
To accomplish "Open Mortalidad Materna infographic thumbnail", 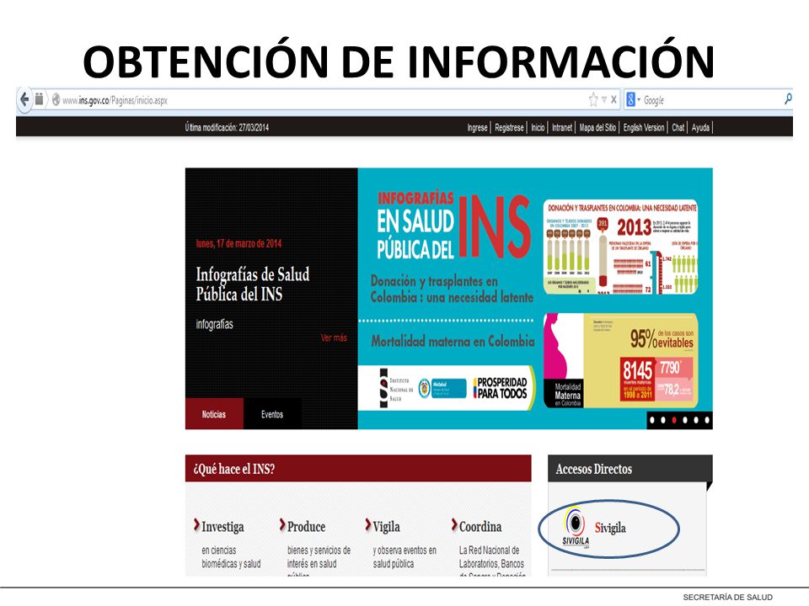I will point(621,361).
